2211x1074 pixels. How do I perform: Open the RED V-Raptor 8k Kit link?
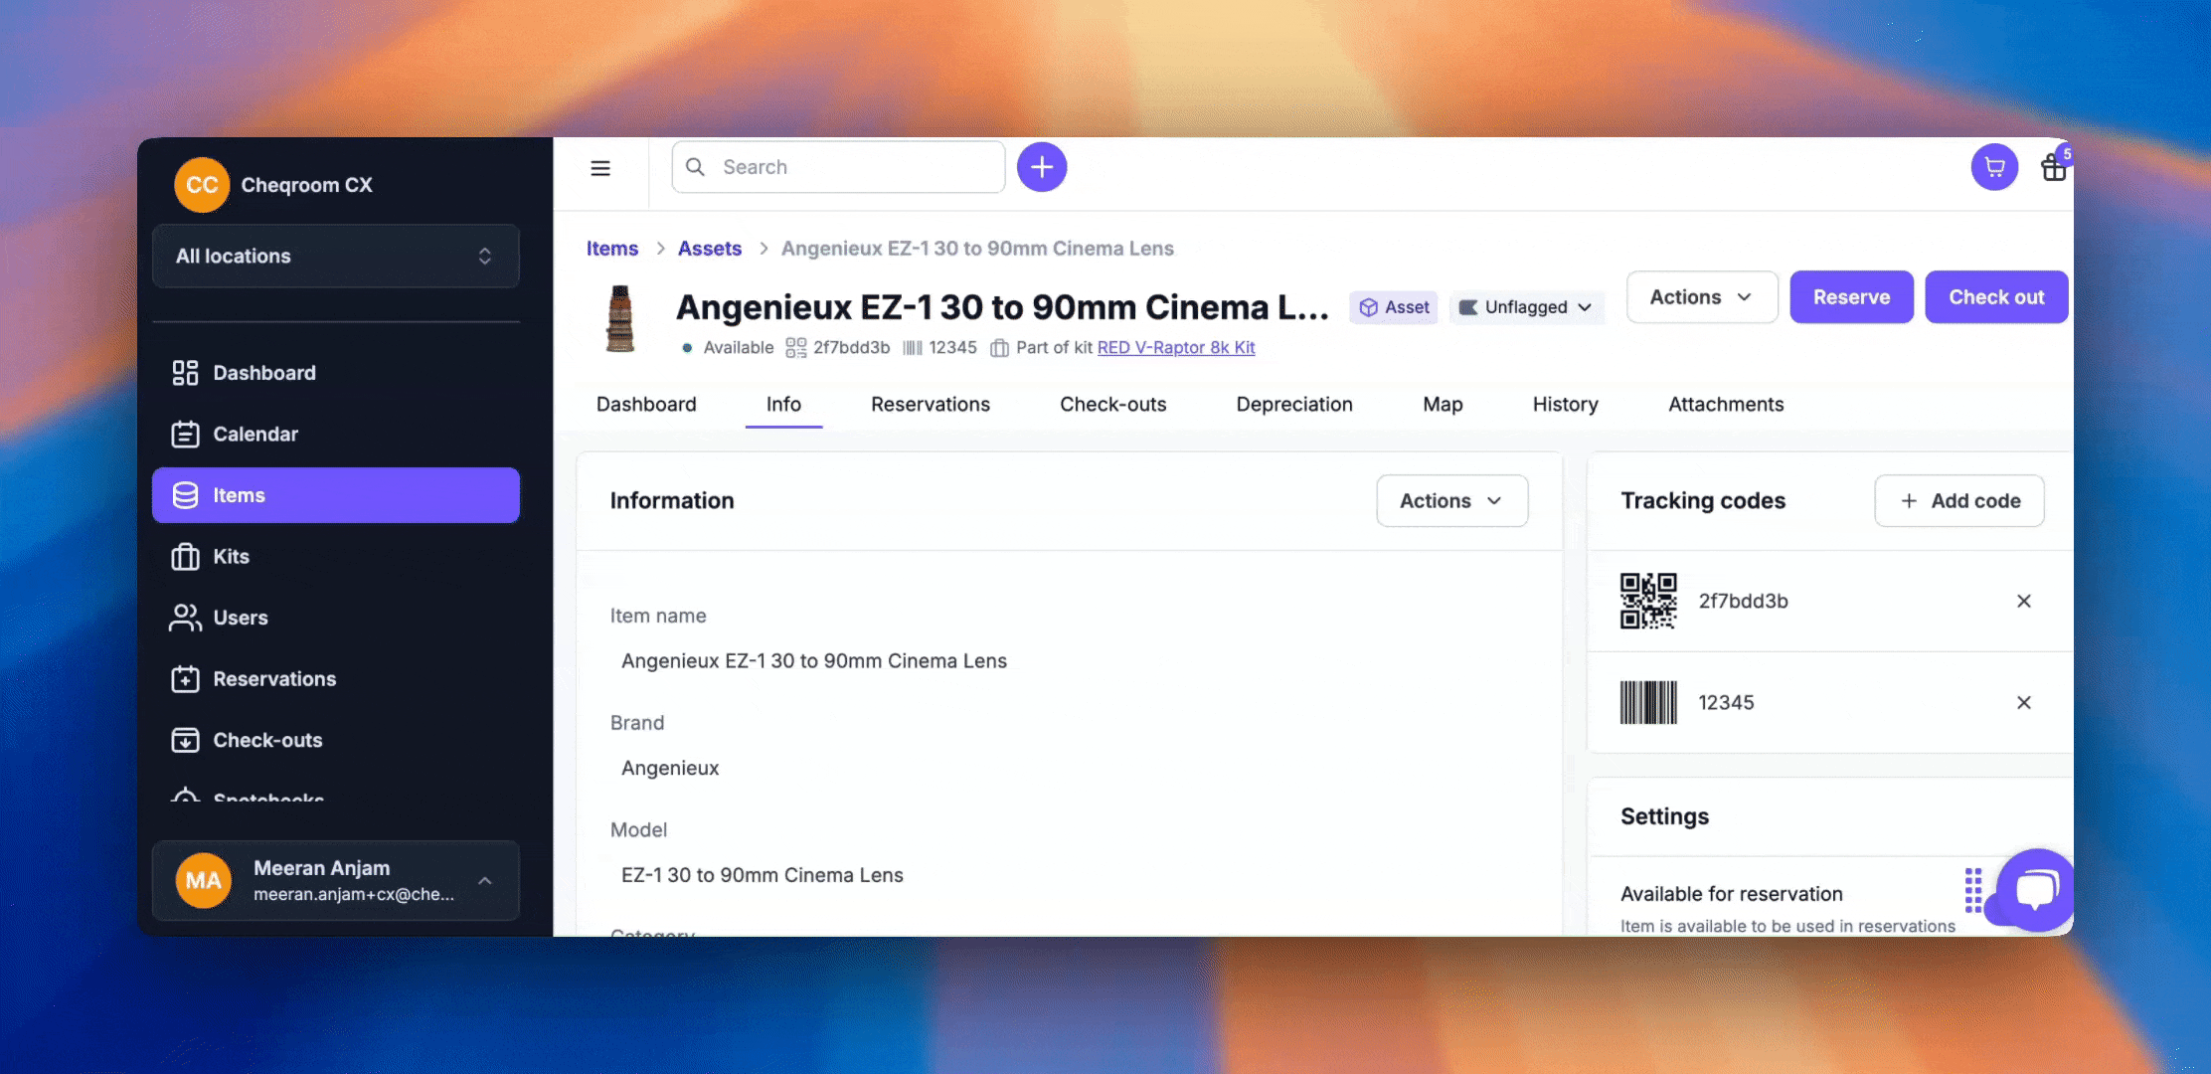click(x=1176, y=348)
